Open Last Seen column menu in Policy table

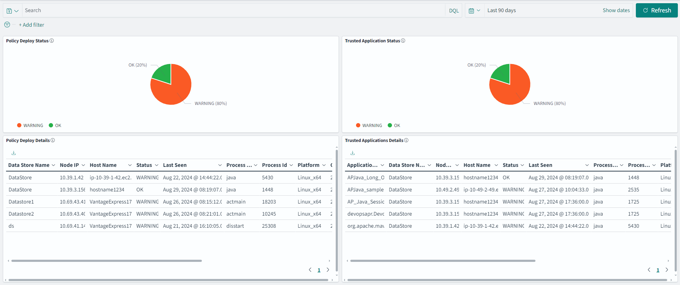pos(220,165)
